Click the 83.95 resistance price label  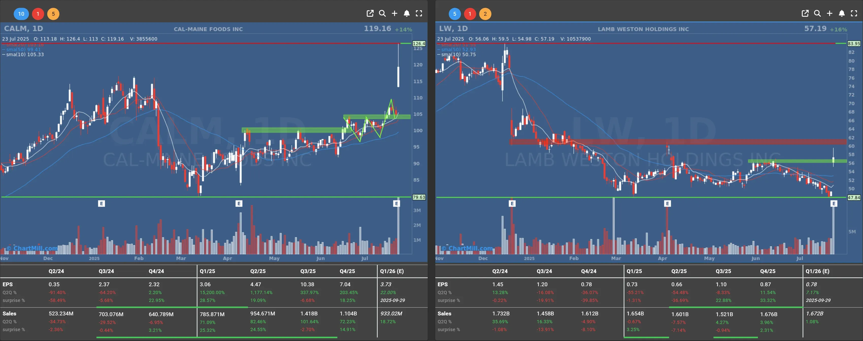pos(854,44)
